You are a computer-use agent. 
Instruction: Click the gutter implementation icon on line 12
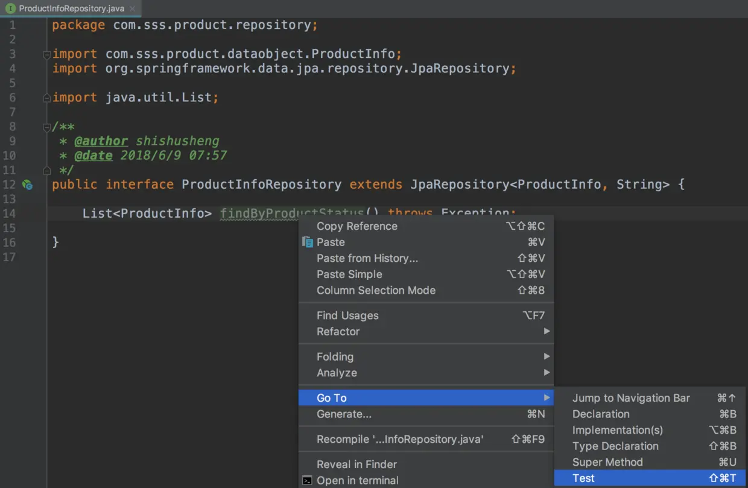click(x=27, y=185)
